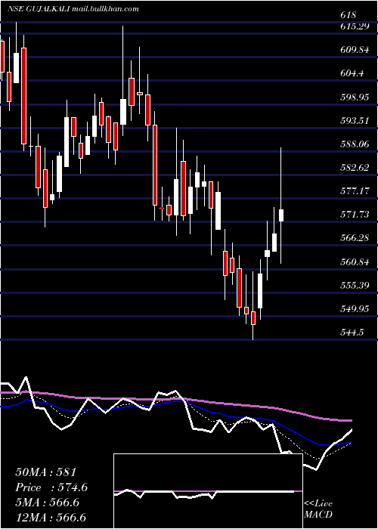Click the 566.28 price axis label
This screenshot has width=378, height=529.
(355, 238)
